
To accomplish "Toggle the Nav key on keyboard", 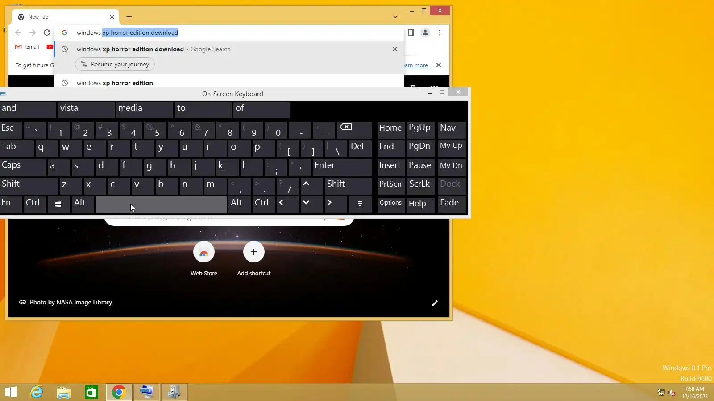I will (452, 129).
